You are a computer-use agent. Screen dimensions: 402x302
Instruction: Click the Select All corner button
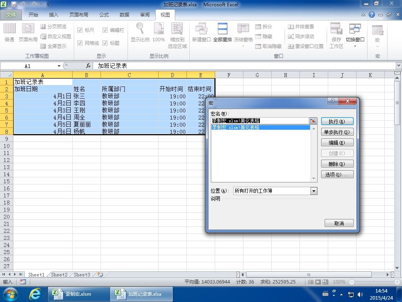pyautogui.click(x=7, y=75)
